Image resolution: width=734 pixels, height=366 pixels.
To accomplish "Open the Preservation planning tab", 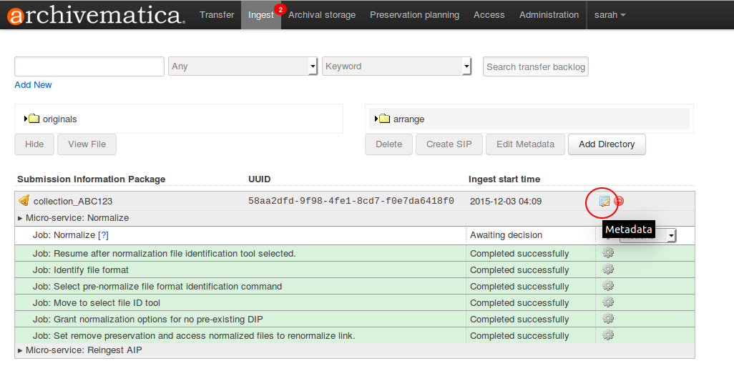I will pos(414,15).
